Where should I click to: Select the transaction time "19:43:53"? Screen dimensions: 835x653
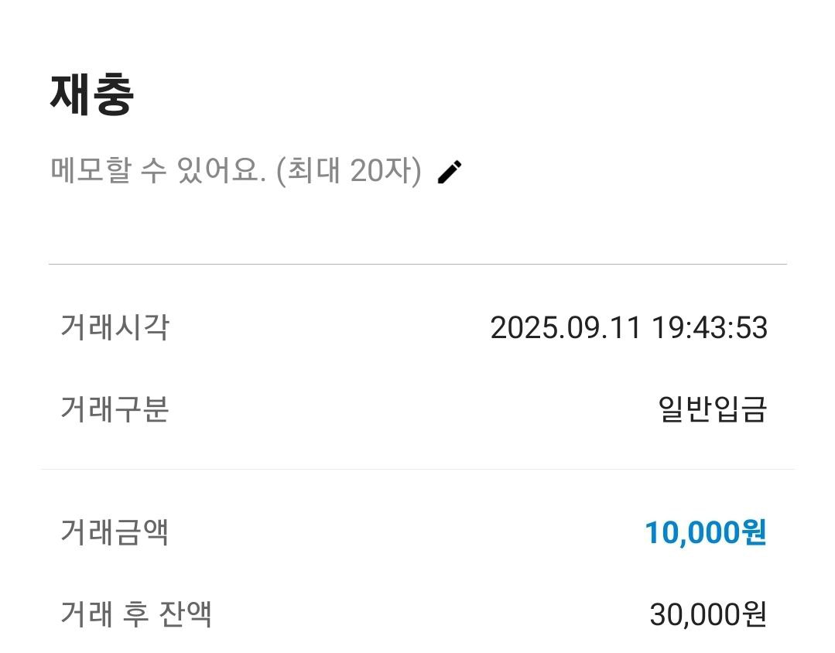tap(708, 328)
